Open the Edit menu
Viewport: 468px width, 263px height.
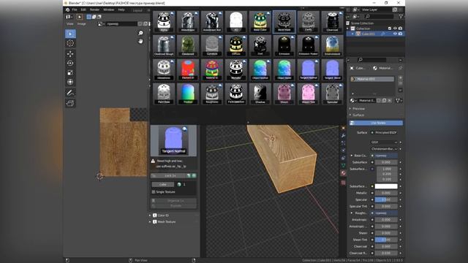point(83,9)
